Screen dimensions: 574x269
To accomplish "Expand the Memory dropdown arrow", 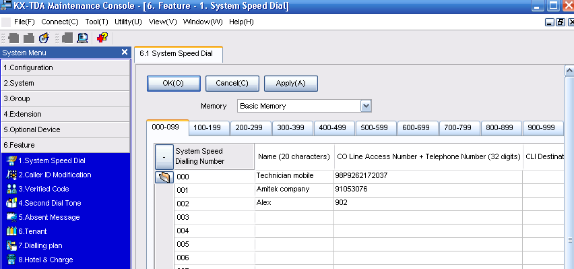I will (x=366, y=107).
